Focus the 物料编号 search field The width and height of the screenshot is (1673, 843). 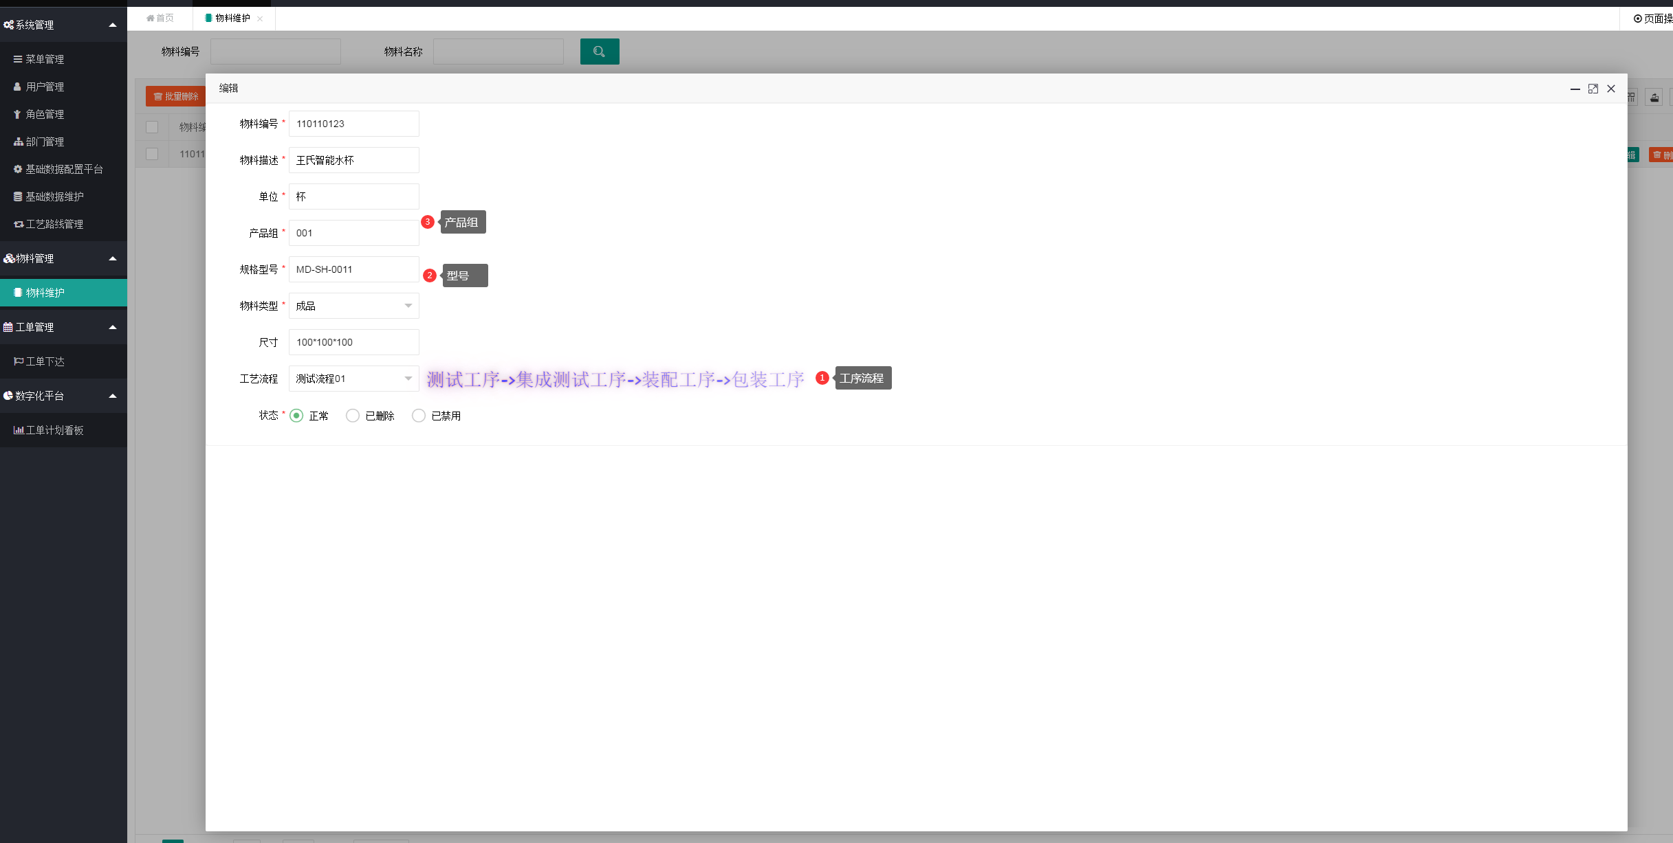pyautogui.click(x=276, y=52)
